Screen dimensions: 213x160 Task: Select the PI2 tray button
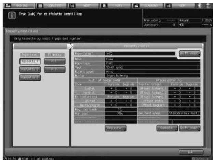(55, 69)
